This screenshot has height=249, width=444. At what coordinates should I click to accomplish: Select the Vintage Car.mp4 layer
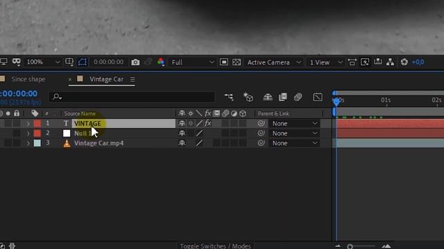[99, 143]
